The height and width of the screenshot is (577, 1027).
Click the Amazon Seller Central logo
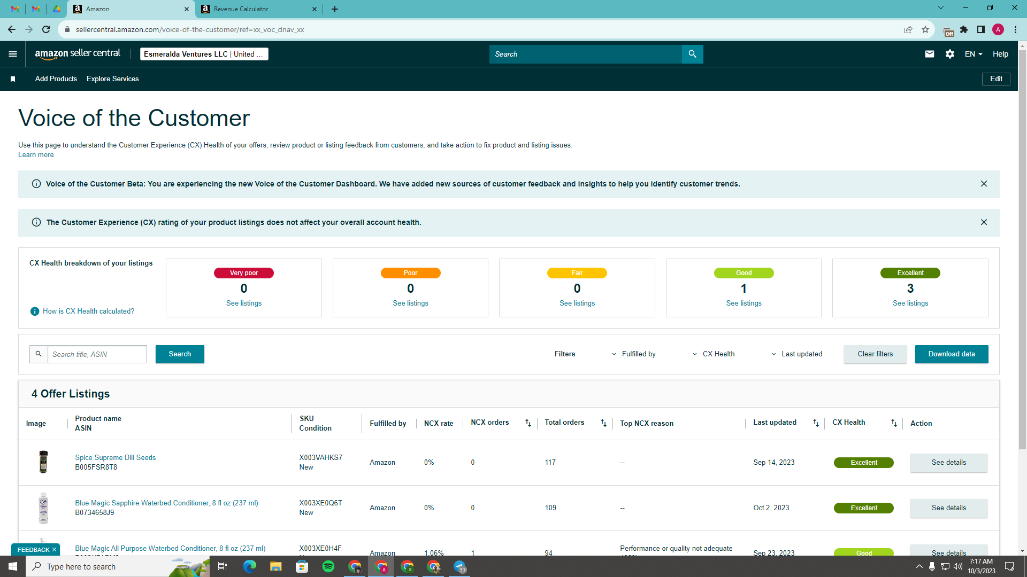[78, 54]
